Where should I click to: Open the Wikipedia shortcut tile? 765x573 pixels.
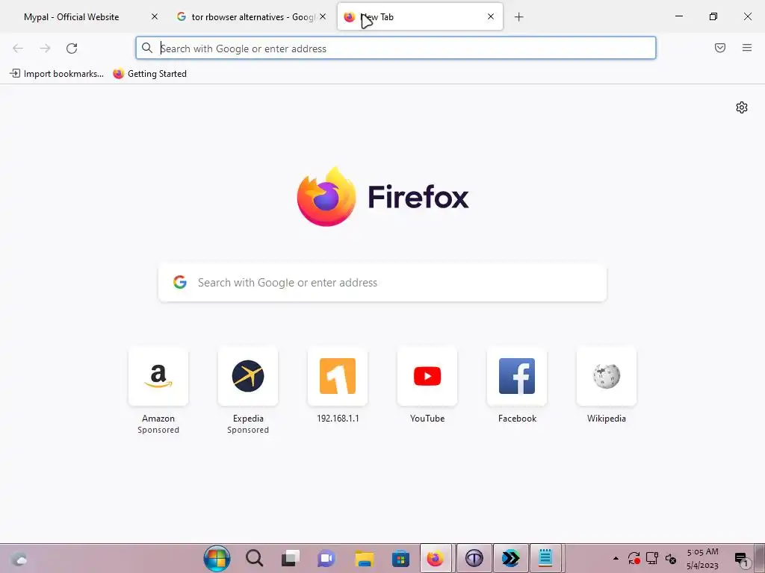[607, 376]
